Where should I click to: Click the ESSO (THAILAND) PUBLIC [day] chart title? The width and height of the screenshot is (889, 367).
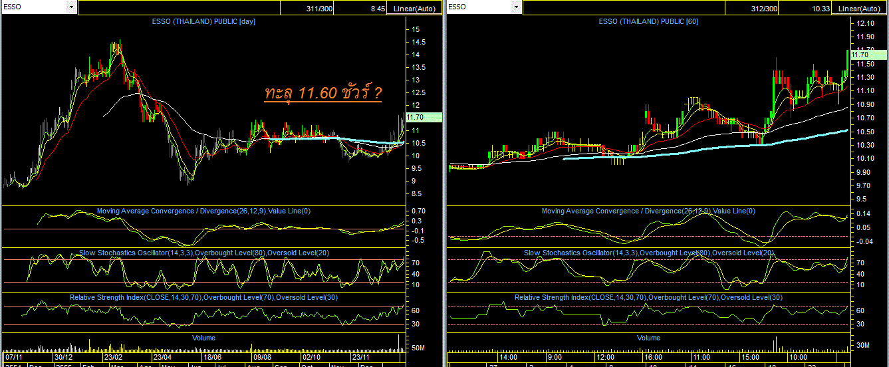(204, 21)
